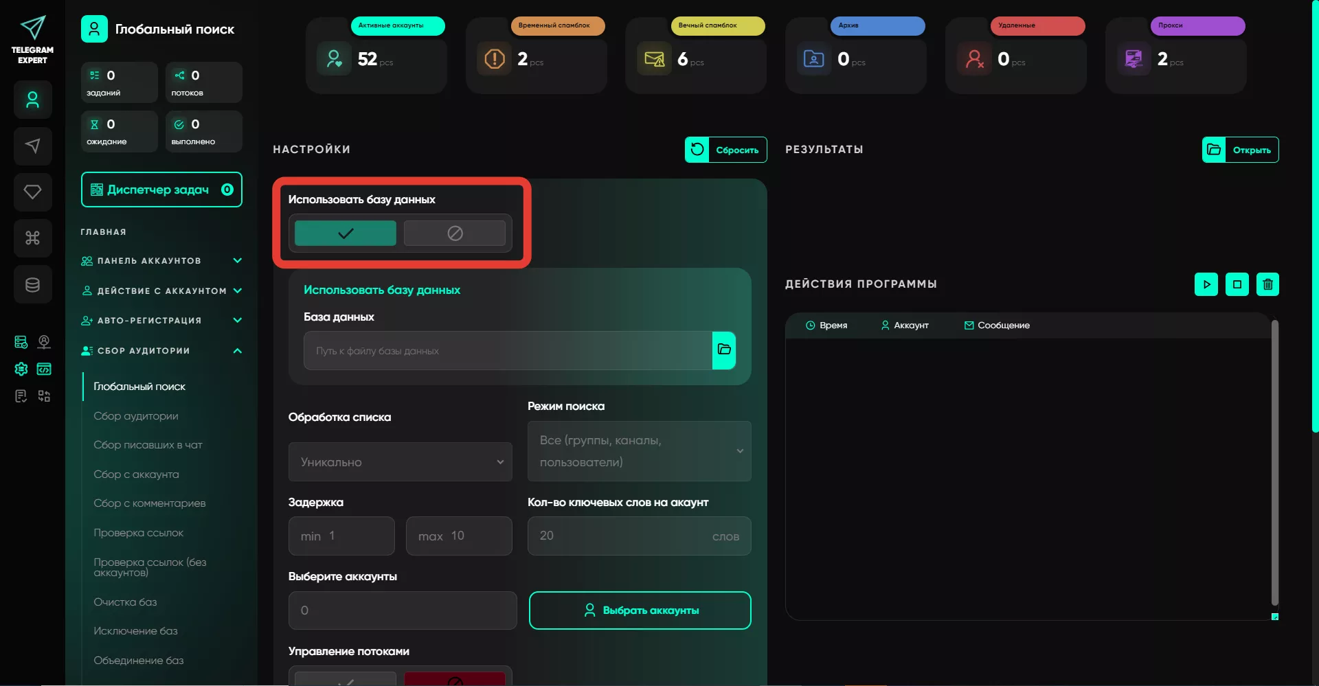The height and width of the screenshot is (686, 1319).
Task: Click the log panel resize corner handle
Action: [x=1275, y=617]
